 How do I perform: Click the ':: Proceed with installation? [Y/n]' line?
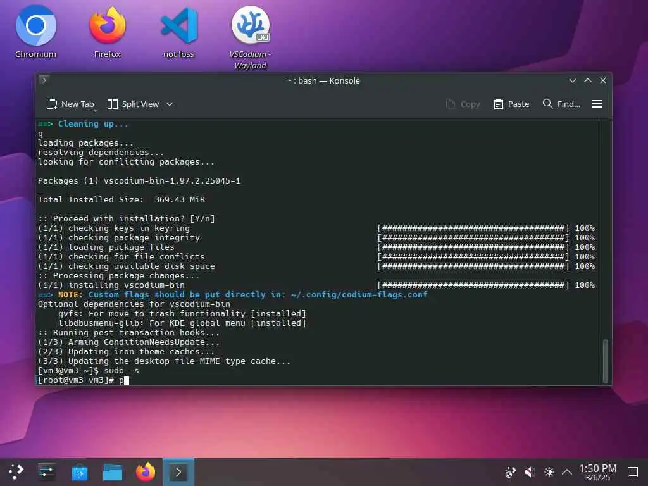pos(127,218)
